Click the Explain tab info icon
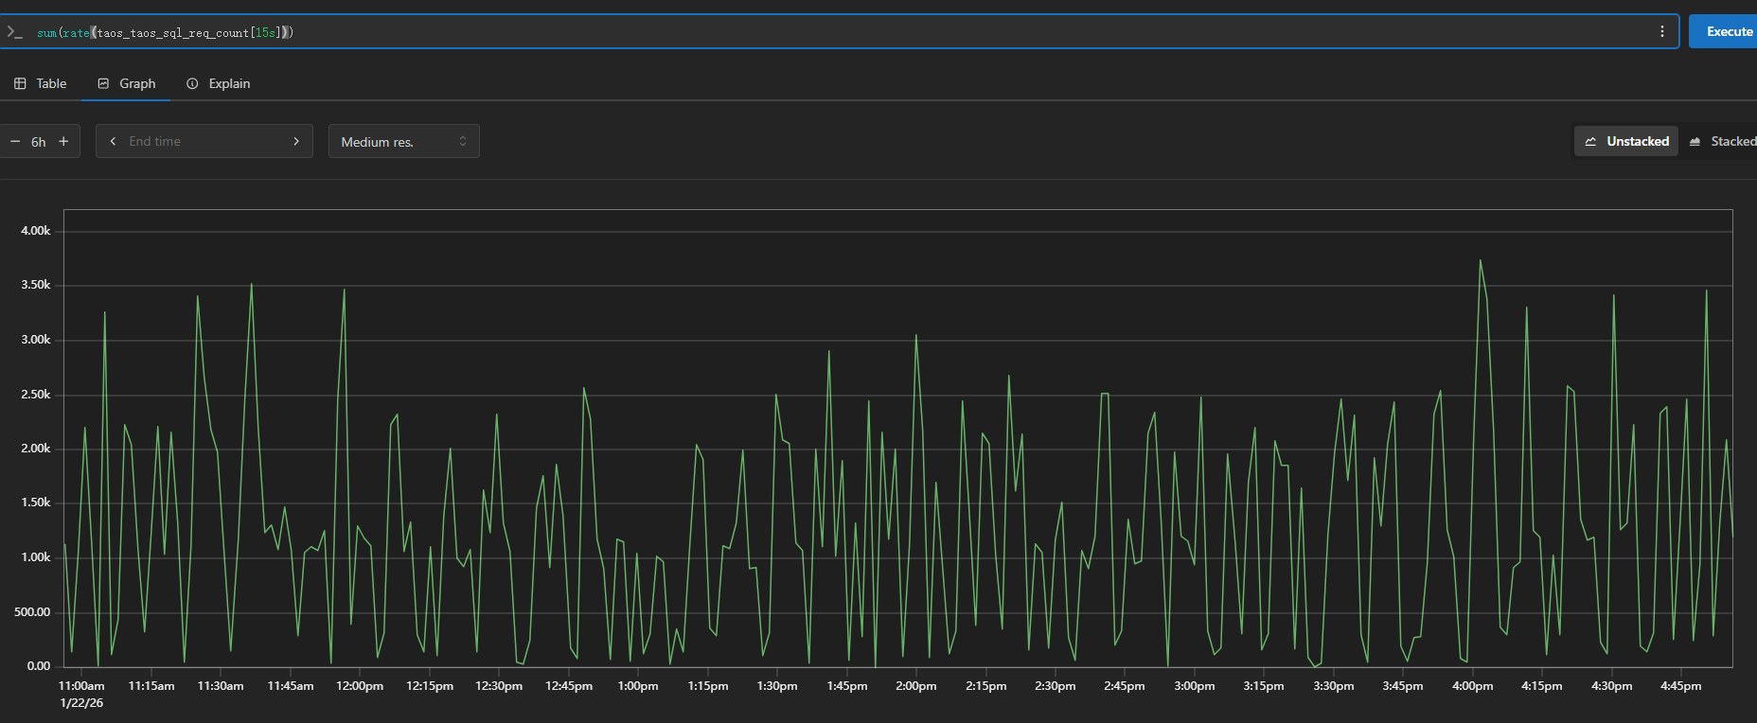The width and height of the screenshot is (1757, 723). [192, 83]
